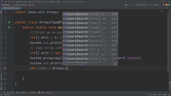Click the Stop icon in the run toolbar
The width and height of the screenshot is (171, 96).
tap(160, 5)
